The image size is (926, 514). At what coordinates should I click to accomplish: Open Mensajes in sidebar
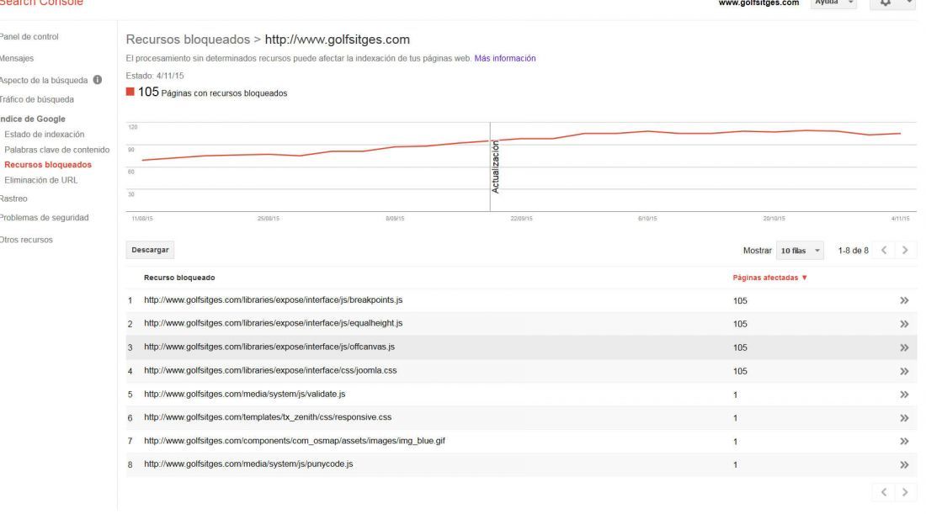click(x=17, y=58)
